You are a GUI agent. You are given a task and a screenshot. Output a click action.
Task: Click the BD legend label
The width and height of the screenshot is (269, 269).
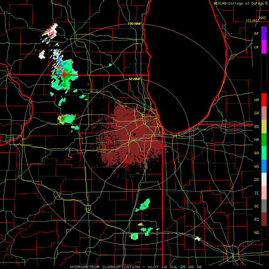point(256,126)
